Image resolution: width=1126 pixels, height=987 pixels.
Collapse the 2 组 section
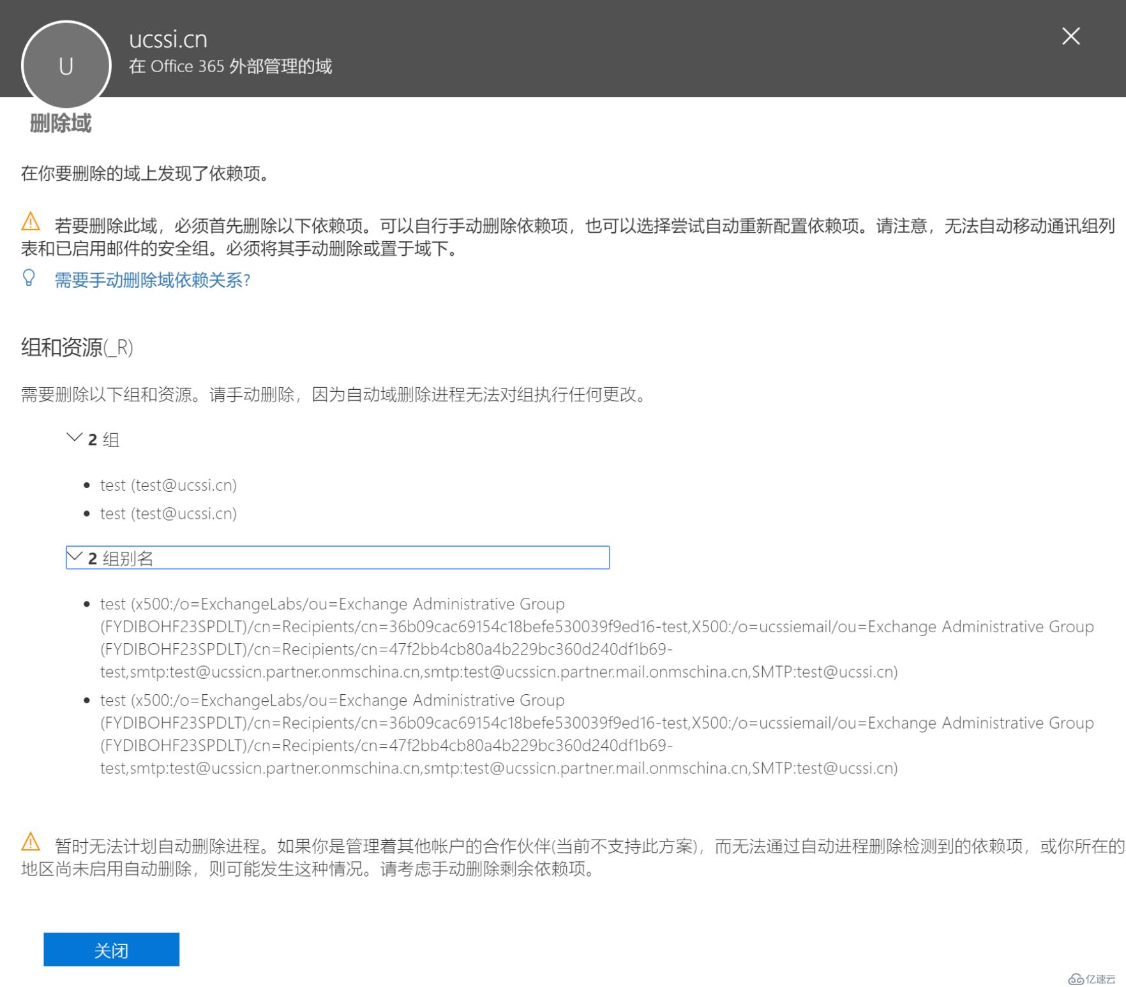[x=93, y=439]
